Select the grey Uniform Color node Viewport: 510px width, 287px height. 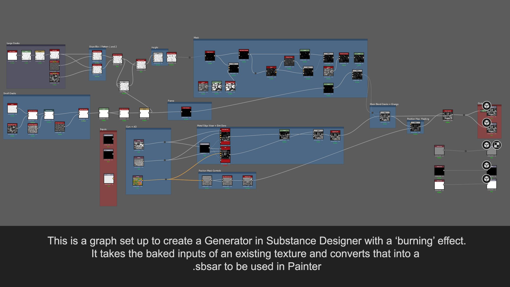click(439, 150)
